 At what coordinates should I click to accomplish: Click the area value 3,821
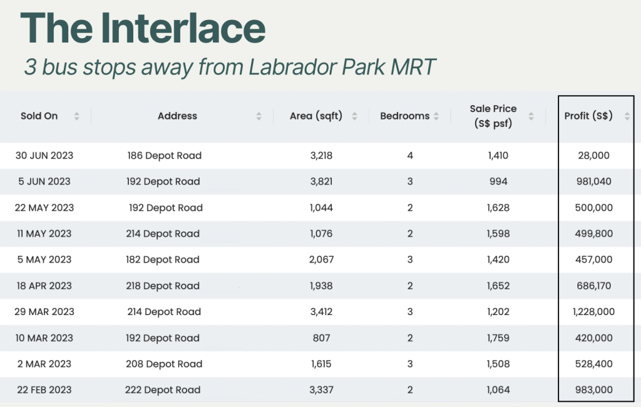point(321,182)
